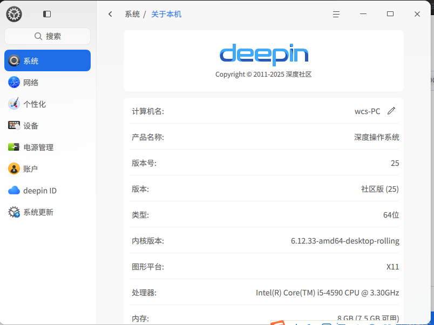The height and width of the screenshot is (325, 434).
Task: Click the Control Center gear logo icon
Action: [14, 14]
